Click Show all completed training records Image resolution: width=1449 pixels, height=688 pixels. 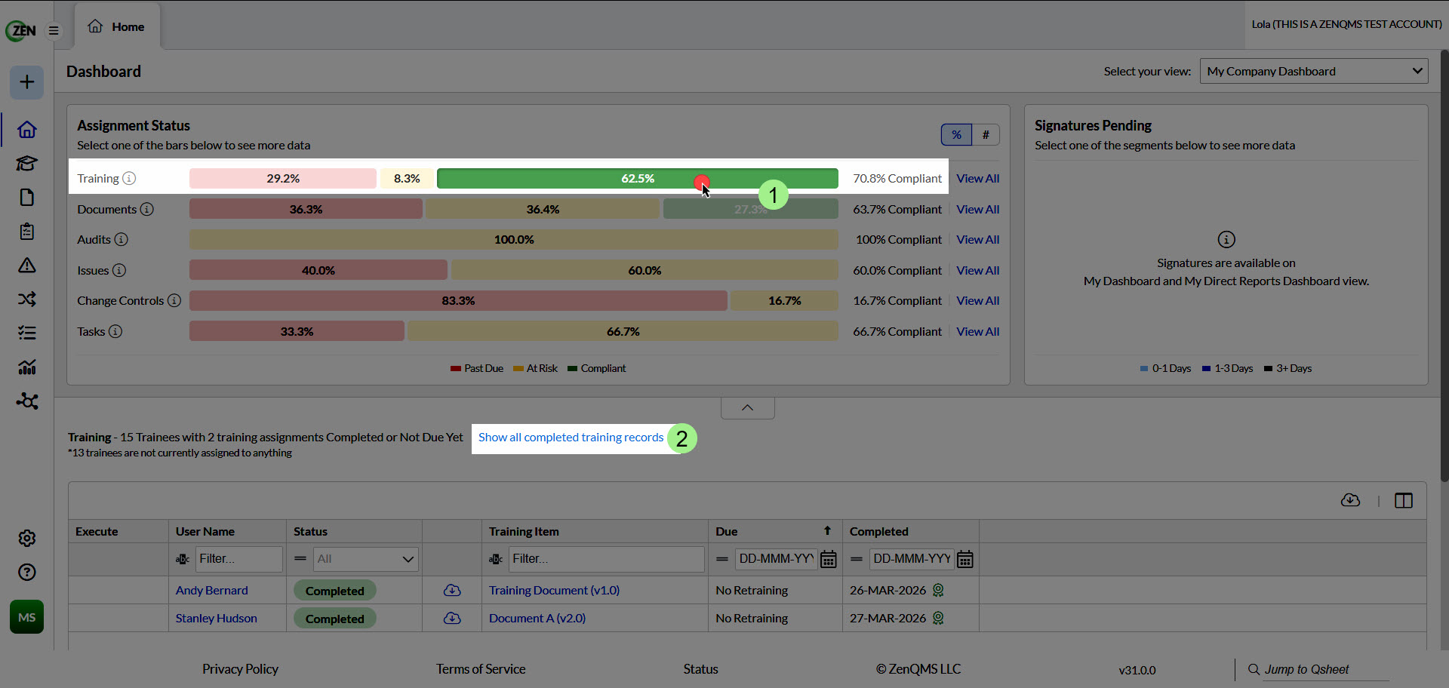[x=571, y=438]
